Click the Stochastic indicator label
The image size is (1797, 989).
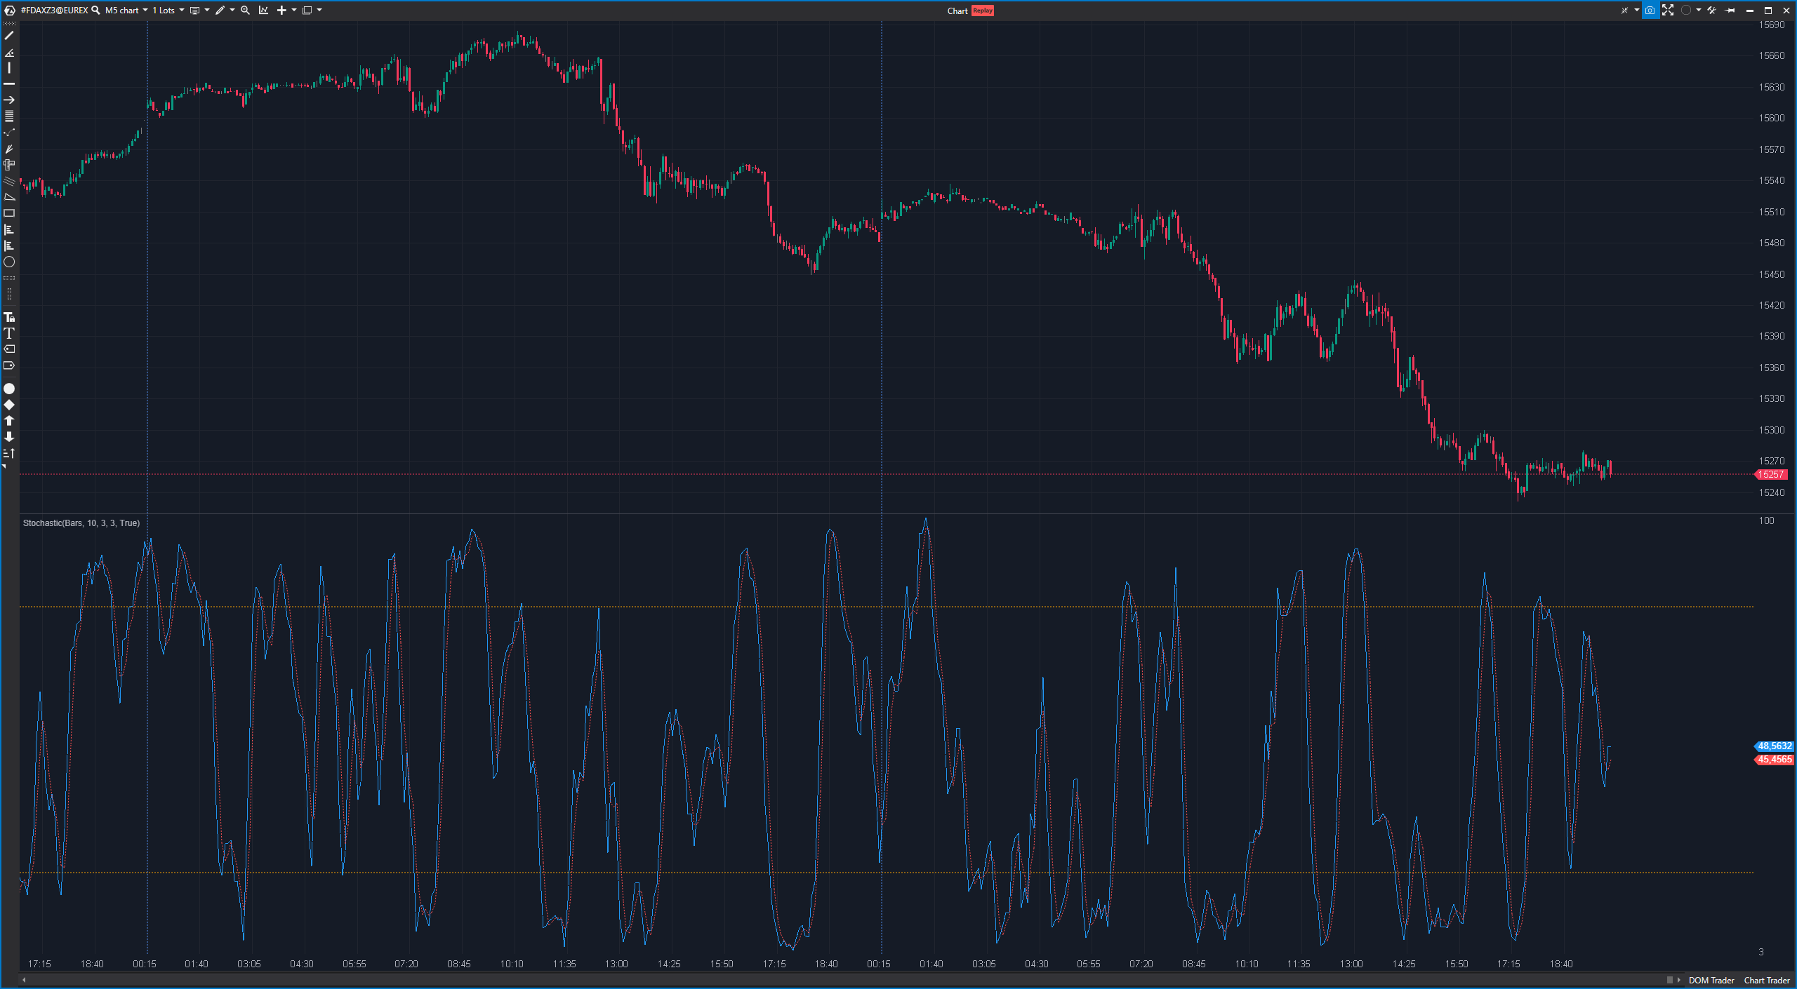tap(81, 523)
